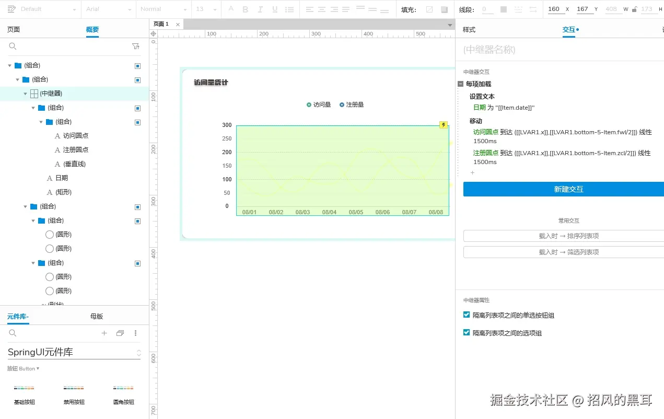Open the library file icon
The image size is (664, 419).
[120, 333]
